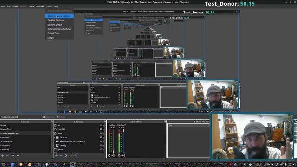Toggle visibility eye of the jar source
The height and width of the screenshot is (167, 297).
(x=101, y=125)
